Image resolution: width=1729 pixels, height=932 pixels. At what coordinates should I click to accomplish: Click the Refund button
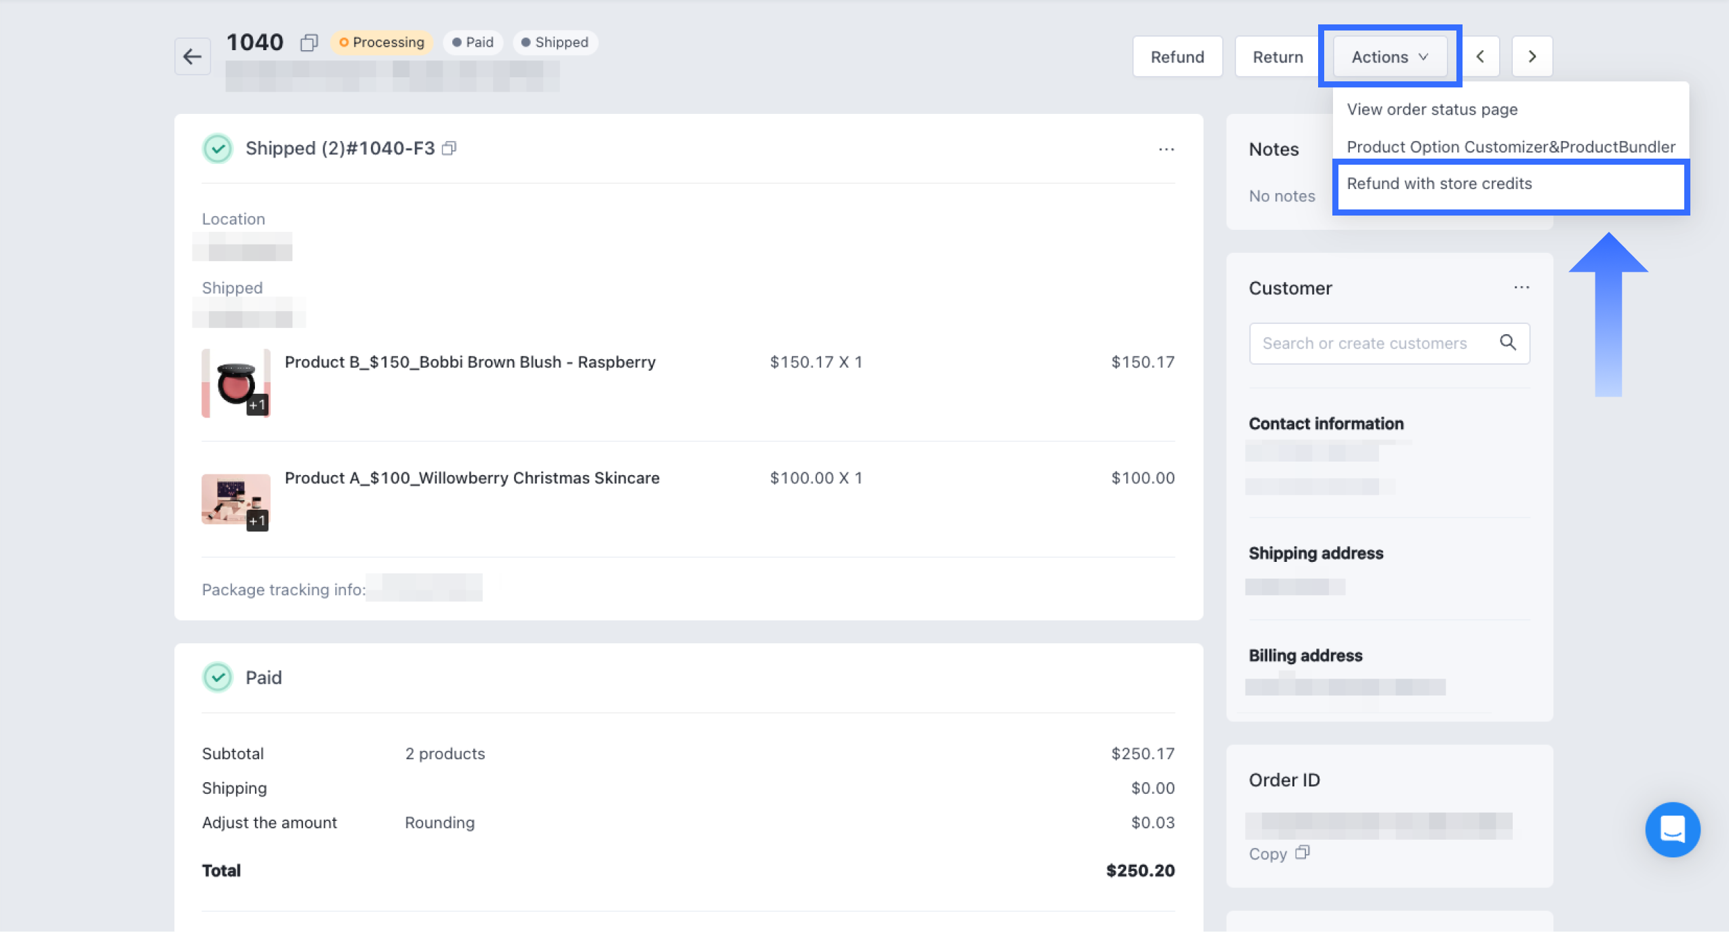point(1177,57)
